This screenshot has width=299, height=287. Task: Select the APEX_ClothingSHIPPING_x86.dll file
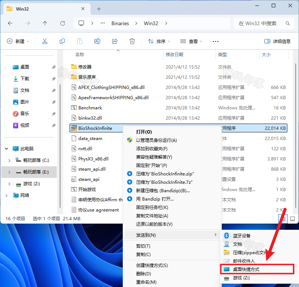[178, 88]
